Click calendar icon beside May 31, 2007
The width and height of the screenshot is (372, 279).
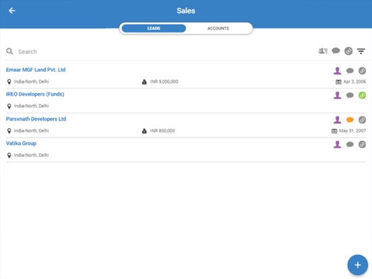[x=334, y=131]
